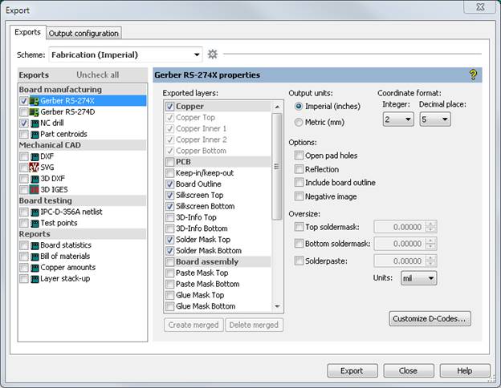Enable the Open pad holes checkbox

coord(299,156)
